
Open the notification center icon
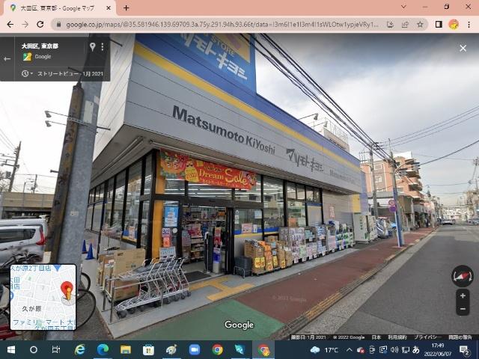[x=464, y=350]
